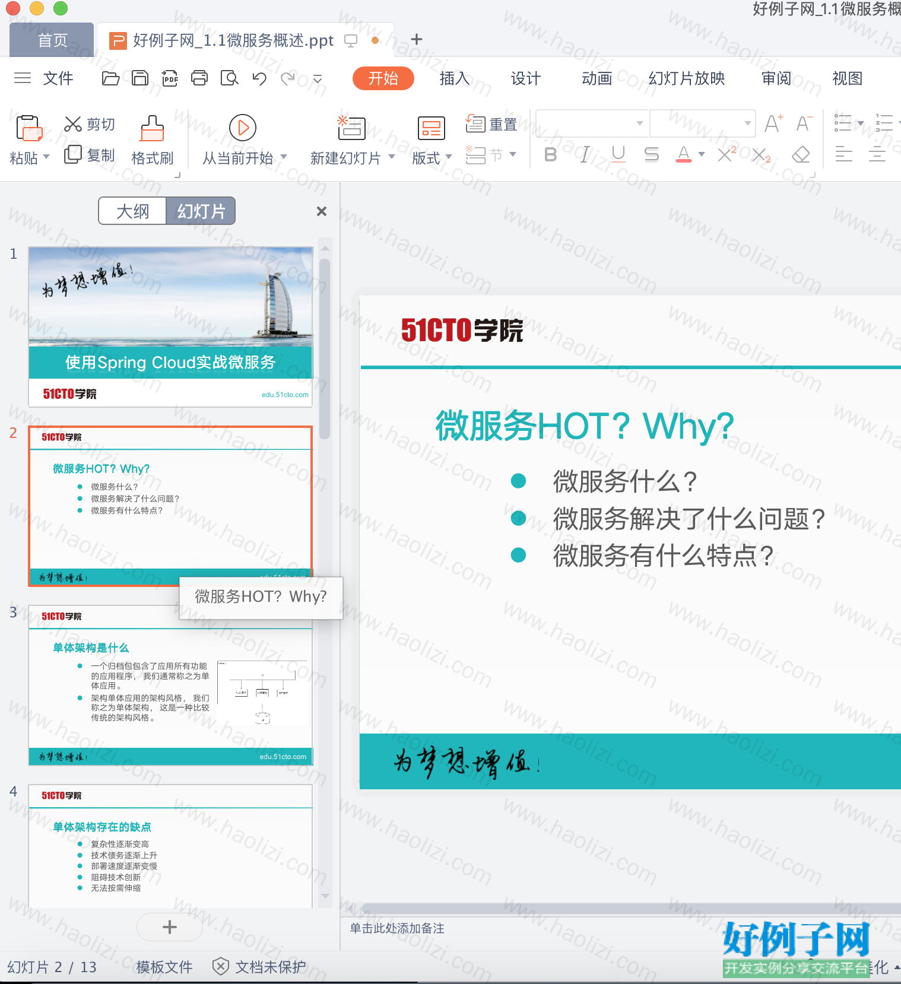The height and width of the screenshot is (984, 901).
Task: Switch to the 插入 ribbon tab
Action: click(x=455, y=78)
